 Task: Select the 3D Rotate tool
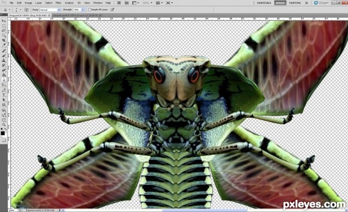click(4, 110)
